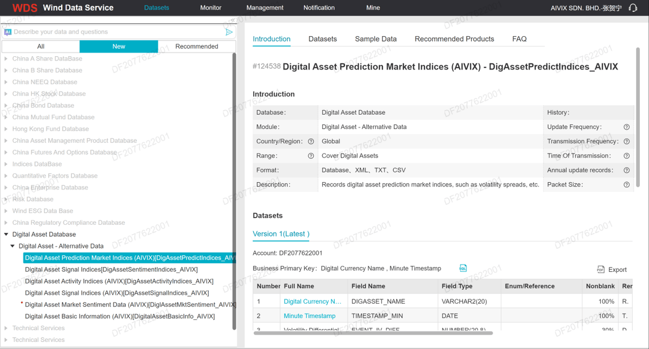Click the data description search input

116,32
